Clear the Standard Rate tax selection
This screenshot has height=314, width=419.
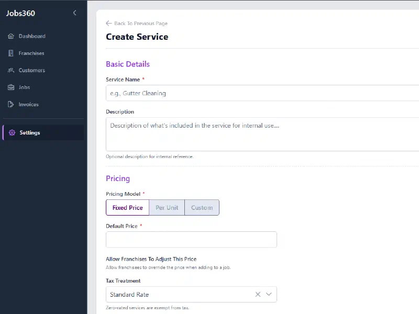point(258,294)
